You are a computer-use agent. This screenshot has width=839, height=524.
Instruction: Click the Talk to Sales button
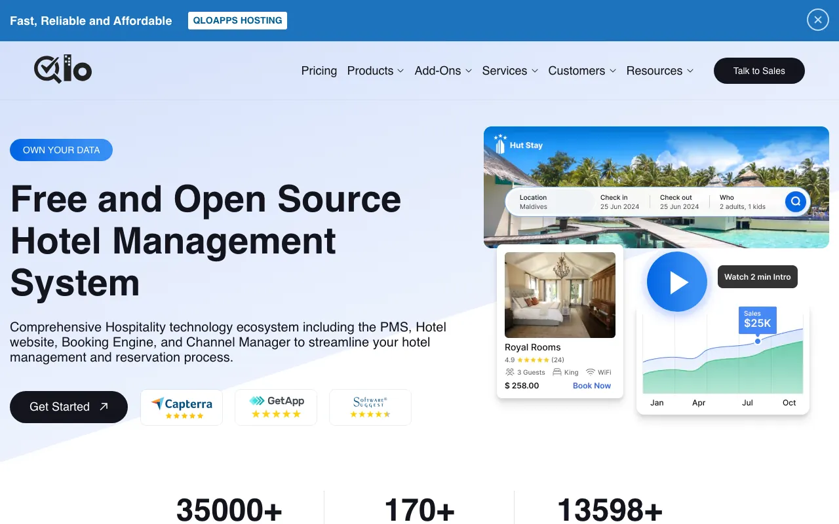pyautogui.click(x=759, y=71)
